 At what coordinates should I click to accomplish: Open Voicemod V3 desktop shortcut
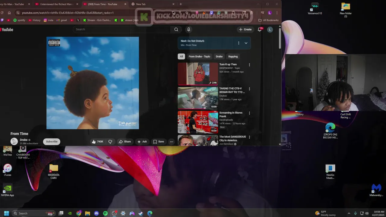[x=315, y=9]
